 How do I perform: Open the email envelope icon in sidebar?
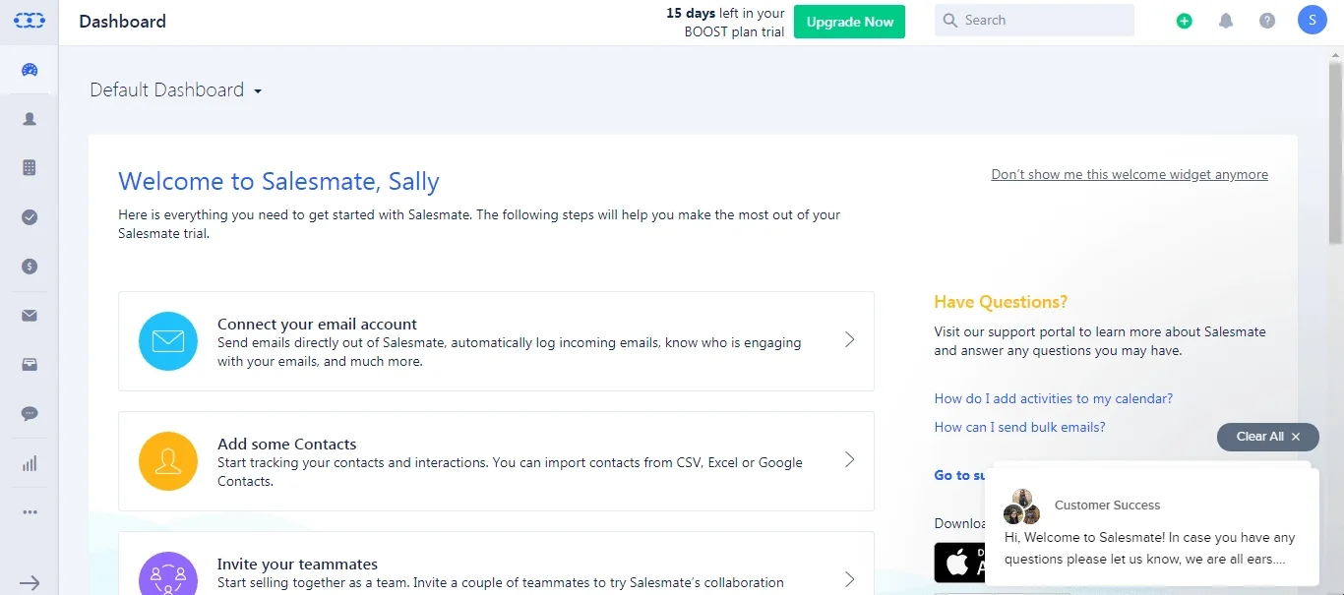click(x=30, y=316)
